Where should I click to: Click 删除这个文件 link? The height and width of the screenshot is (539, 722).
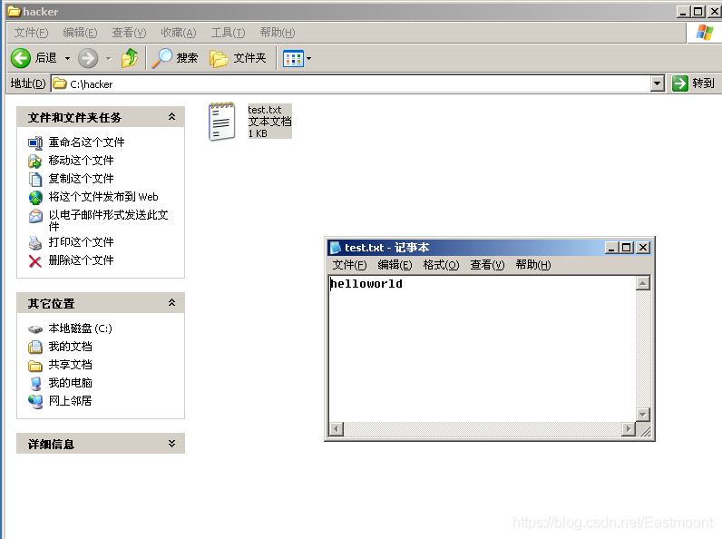click(81, 260)
